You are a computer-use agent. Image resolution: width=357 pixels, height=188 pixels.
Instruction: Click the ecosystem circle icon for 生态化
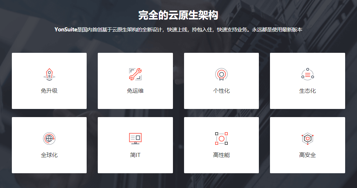tap(307, 74)
